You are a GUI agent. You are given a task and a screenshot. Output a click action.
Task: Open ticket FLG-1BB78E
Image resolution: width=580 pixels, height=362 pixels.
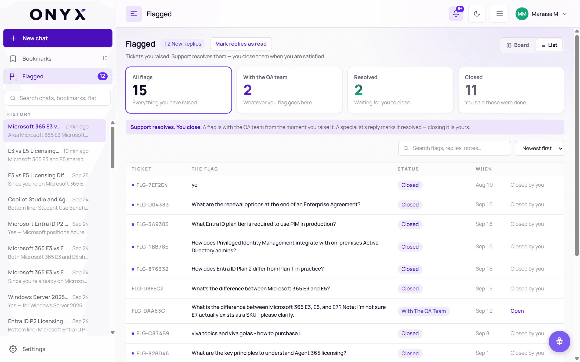345,247
